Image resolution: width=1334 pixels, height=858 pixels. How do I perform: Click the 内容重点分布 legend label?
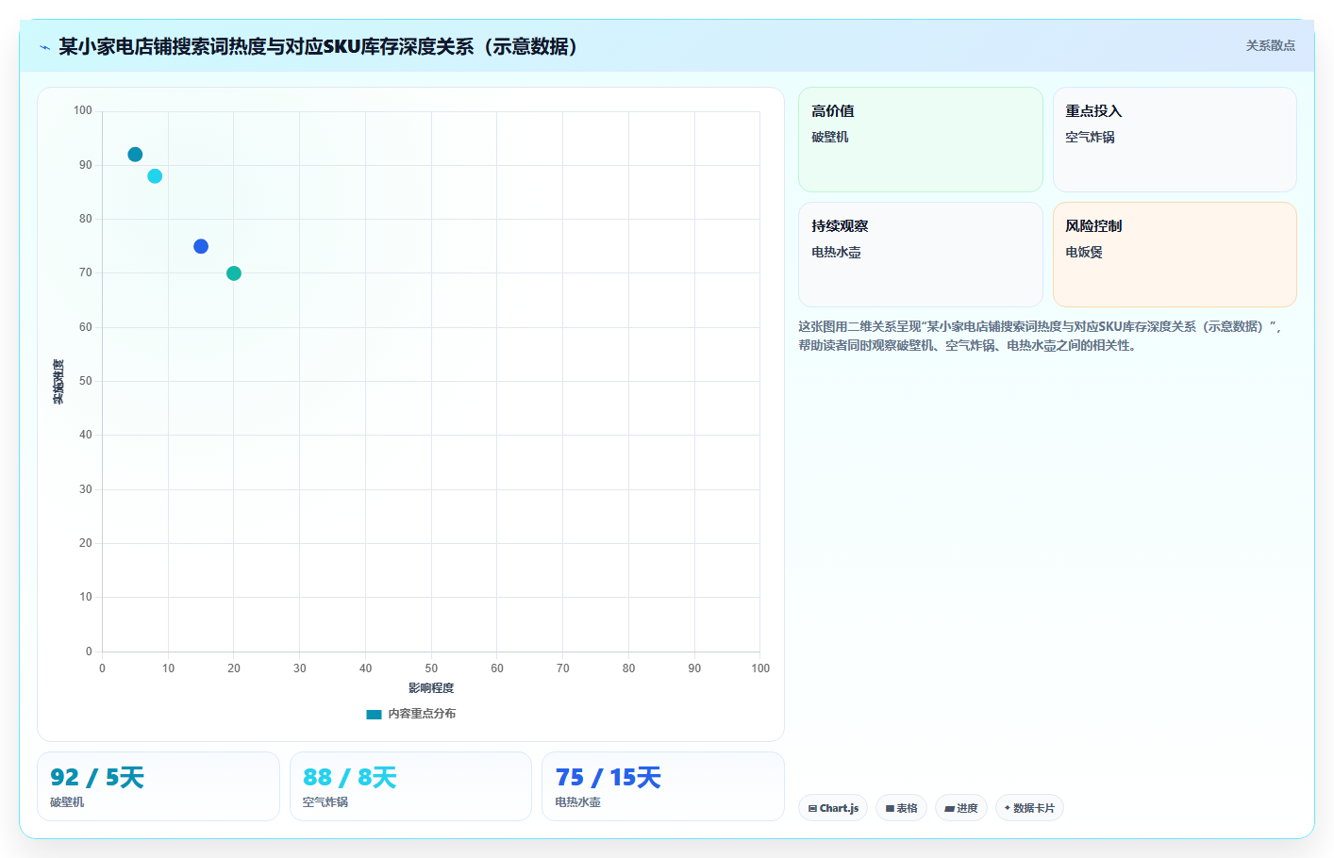coord(422,714)
